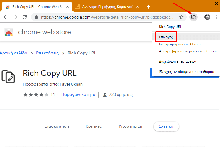Image resolution: width=220 pixels, height=147 pixels.
Task: Click the star rating of the extension
Action: 36,95
